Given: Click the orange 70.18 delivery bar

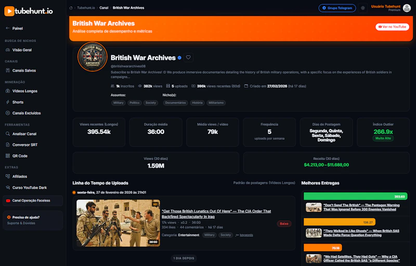Looking at the screenshot, I should point(322,248).
